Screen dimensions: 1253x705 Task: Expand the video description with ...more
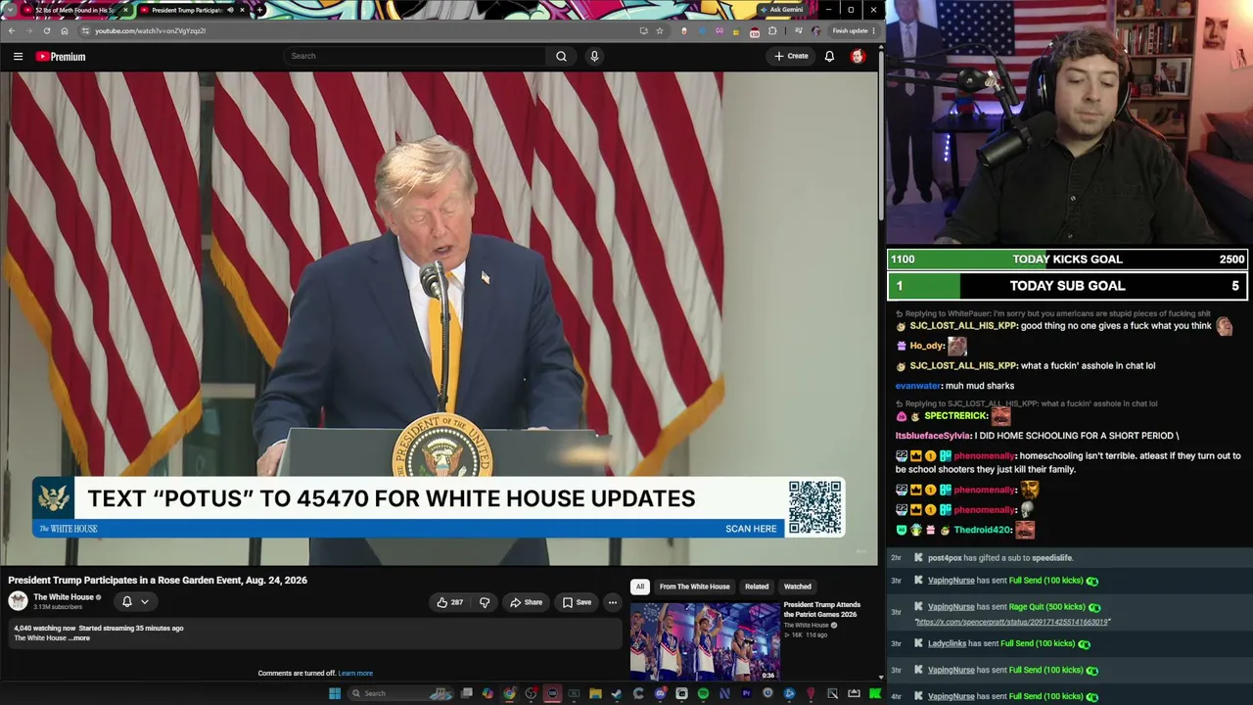(81, 638)
